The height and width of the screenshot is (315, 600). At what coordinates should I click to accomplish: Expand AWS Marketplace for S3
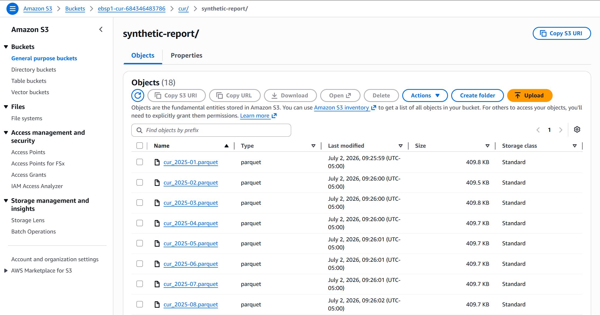(6, 271)
